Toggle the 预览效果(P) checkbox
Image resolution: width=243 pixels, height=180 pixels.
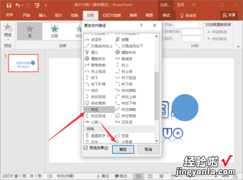[x=86, y=148]
